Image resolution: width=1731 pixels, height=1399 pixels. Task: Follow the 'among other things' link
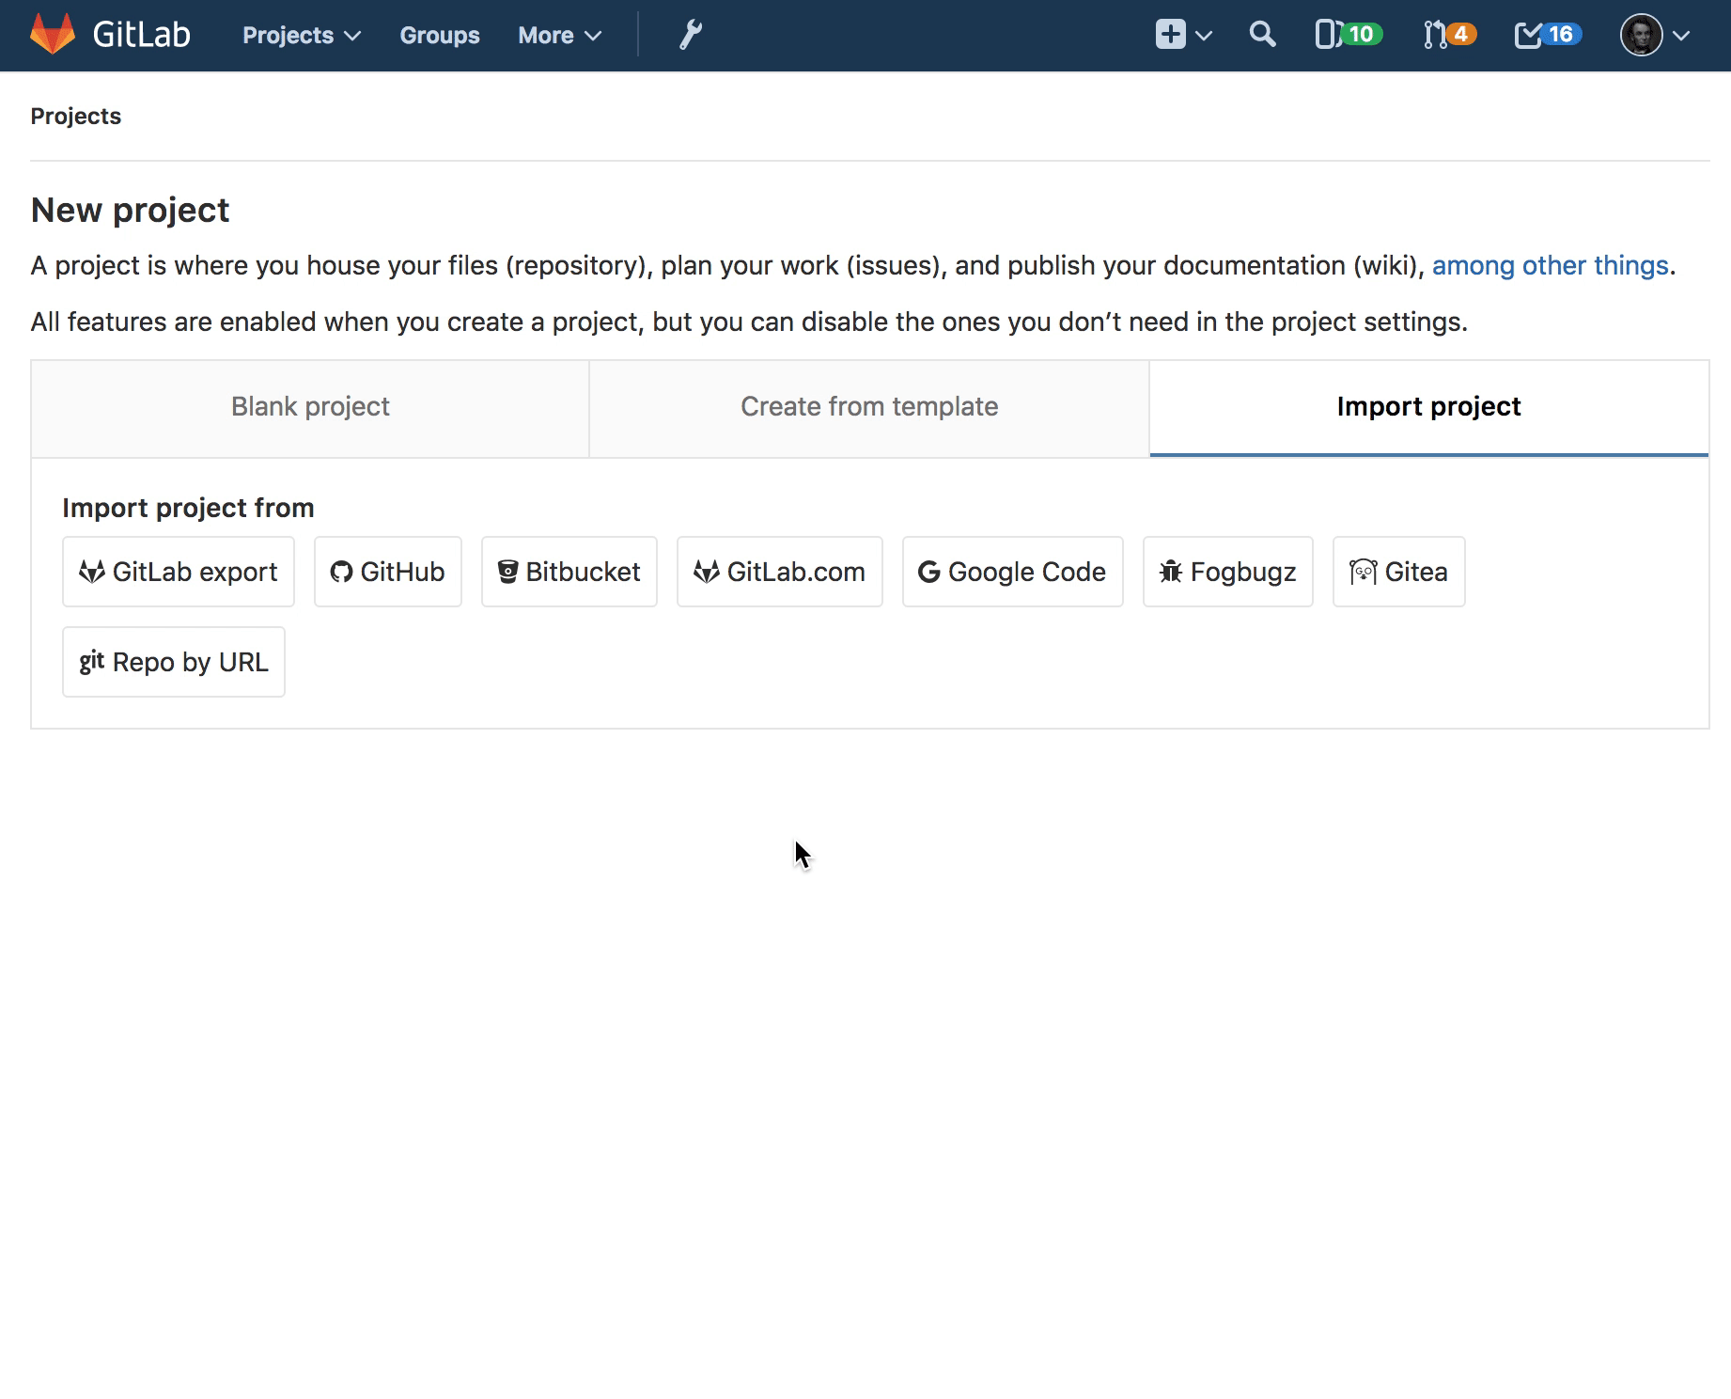click(x=1550, y=265)
